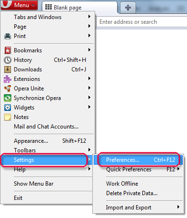Select the Toolbars menu item

(48, 150)
